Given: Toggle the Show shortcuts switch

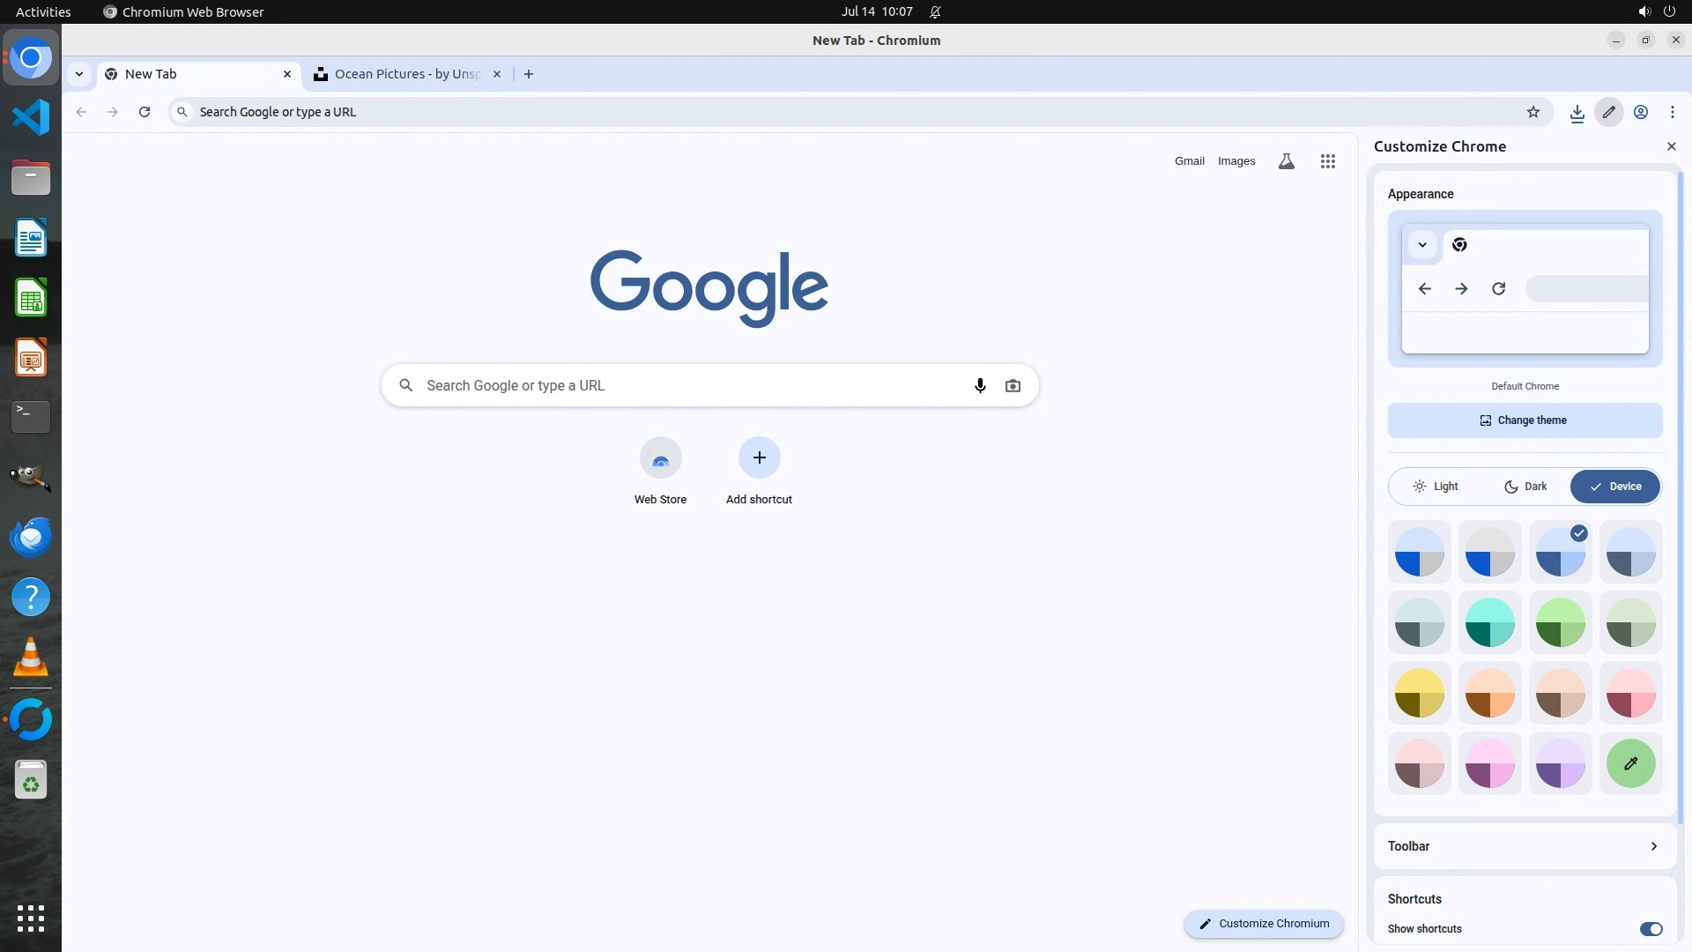Looking at the screenshot, I should pos(1651,929).
